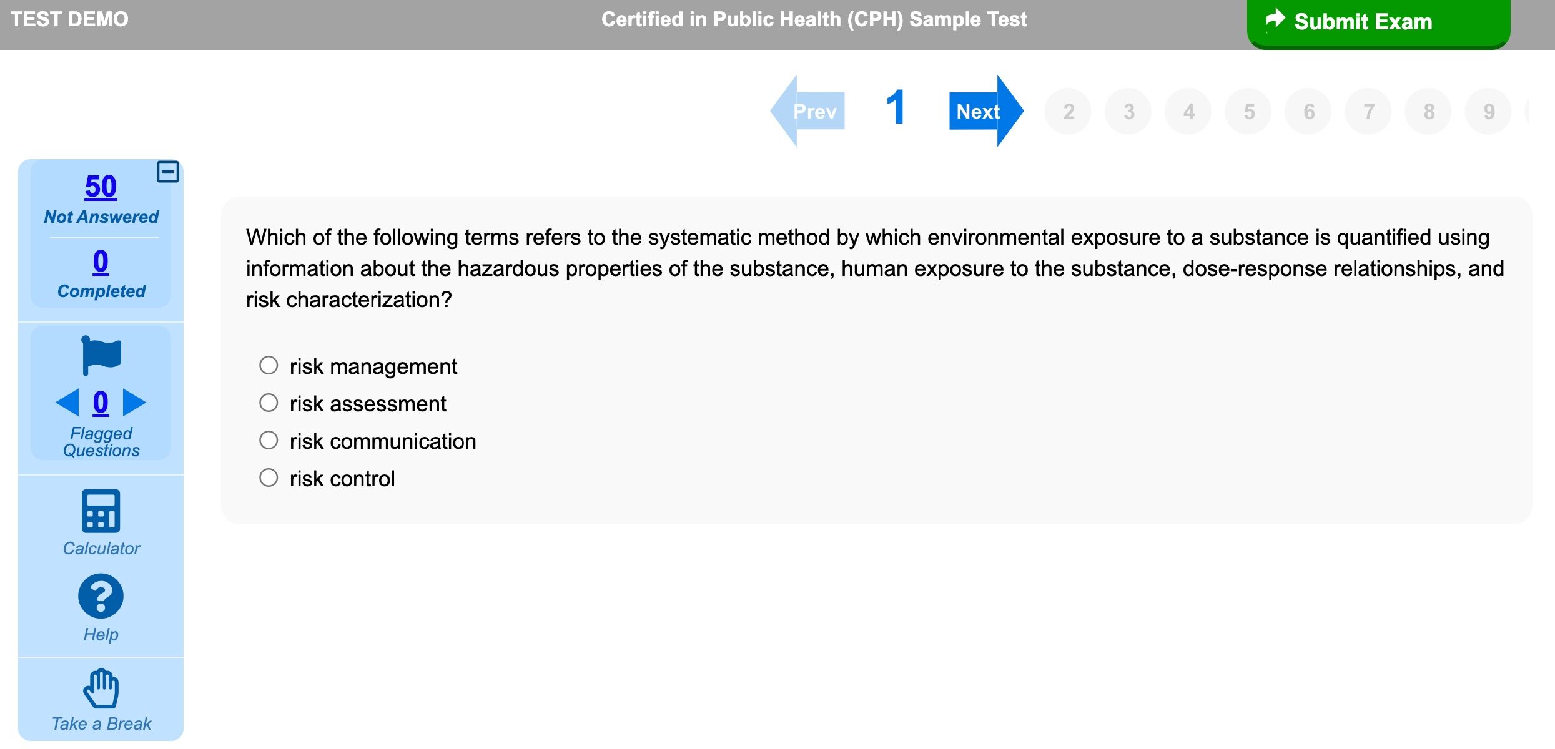
Task: Submit the exam
Action: [x=1378, y=22]
